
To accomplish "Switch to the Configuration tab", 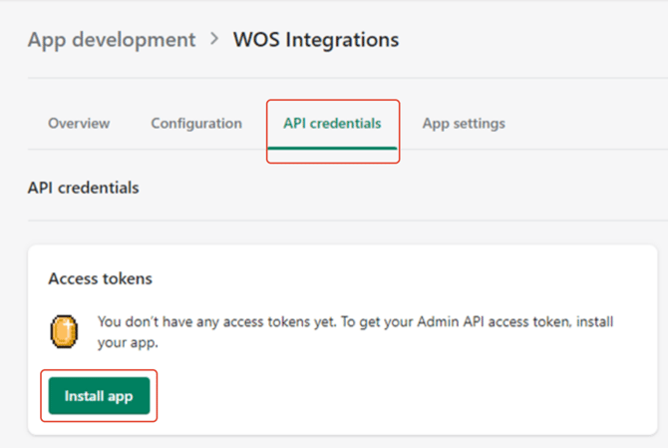I will [x=196, y=124].
